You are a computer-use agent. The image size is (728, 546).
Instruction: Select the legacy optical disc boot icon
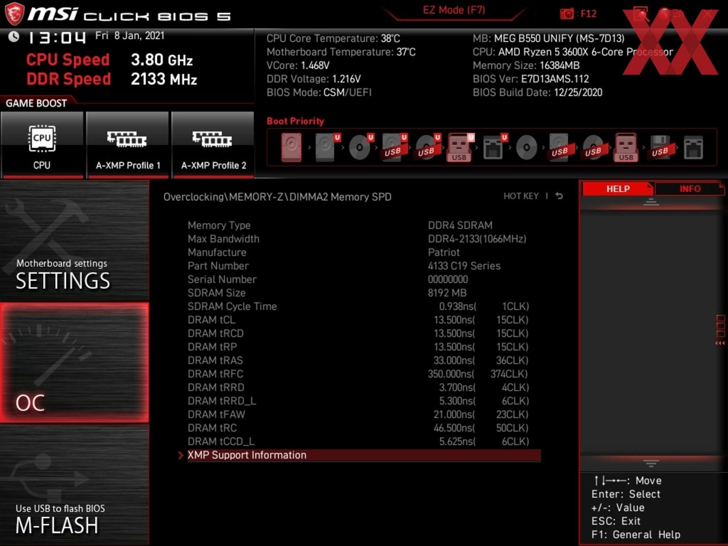point(527,147)
